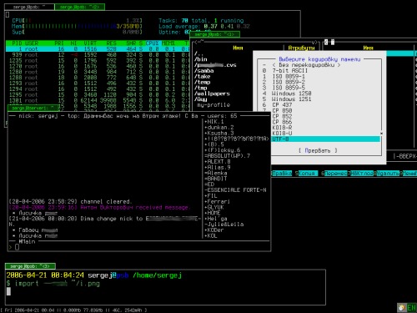The height and width of the screenshot is (313, 417).
Task: Open the tray applet icon beside EN
Action: (402, 308)
